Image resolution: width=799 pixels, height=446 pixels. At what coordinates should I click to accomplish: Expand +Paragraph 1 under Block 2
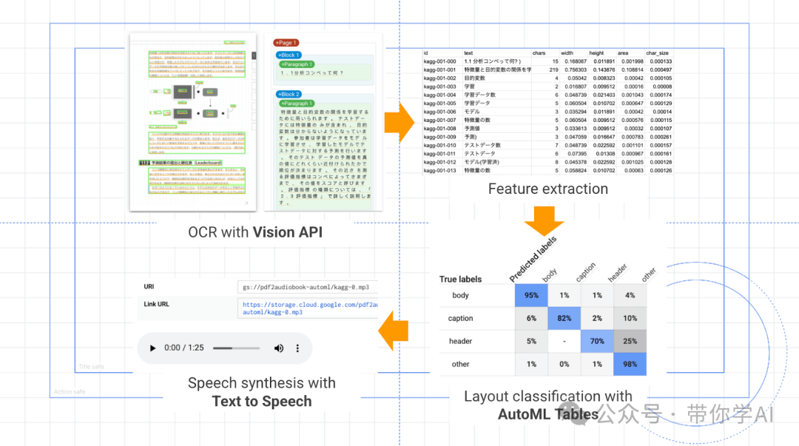(x=297, y=104)
